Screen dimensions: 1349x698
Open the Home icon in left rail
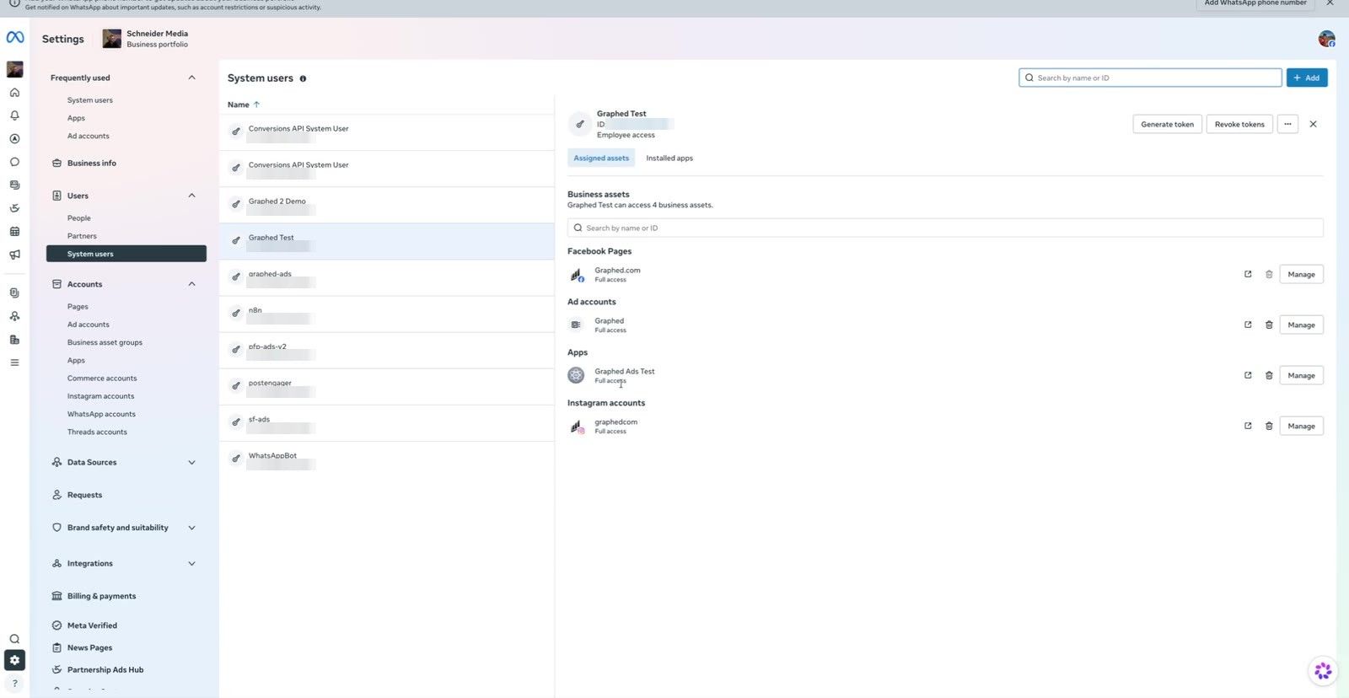pos(14,93)
